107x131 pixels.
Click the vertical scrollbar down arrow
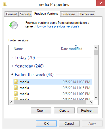tap(96, 98)
